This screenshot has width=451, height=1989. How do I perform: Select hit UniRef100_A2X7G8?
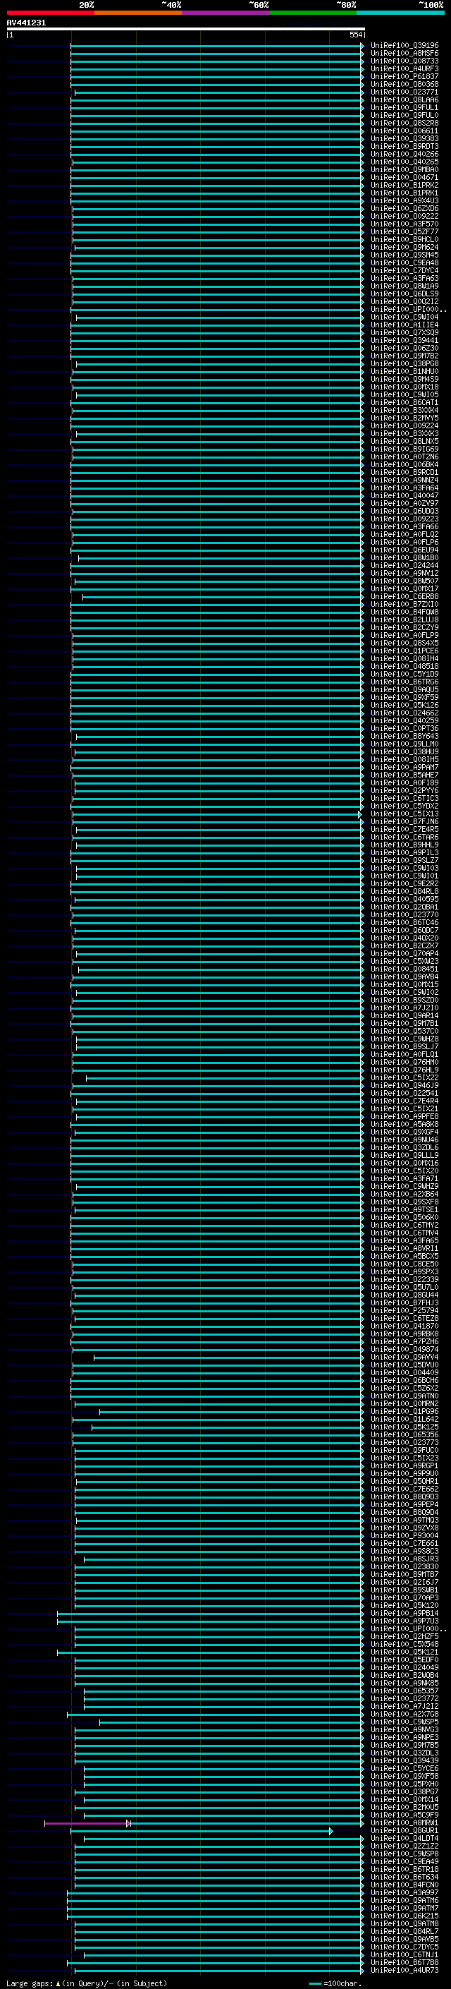[404, 1714]
